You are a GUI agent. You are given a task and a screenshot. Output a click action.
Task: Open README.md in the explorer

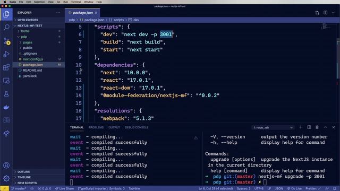click(x=39, y=70)
